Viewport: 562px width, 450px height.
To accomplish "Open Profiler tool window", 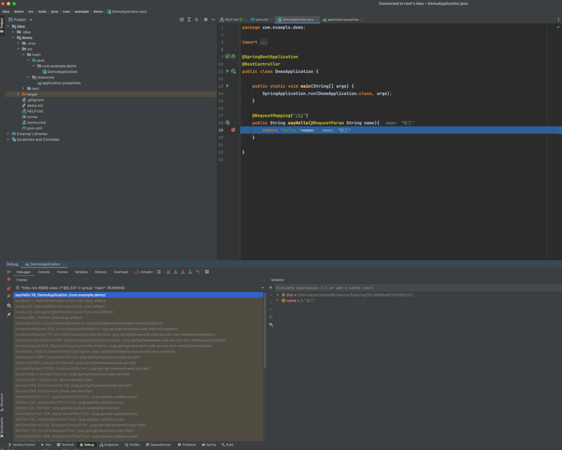I will [x=132, y=445].
